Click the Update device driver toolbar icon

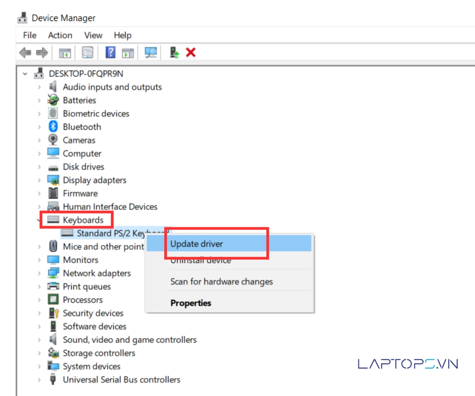coord(174,52)
